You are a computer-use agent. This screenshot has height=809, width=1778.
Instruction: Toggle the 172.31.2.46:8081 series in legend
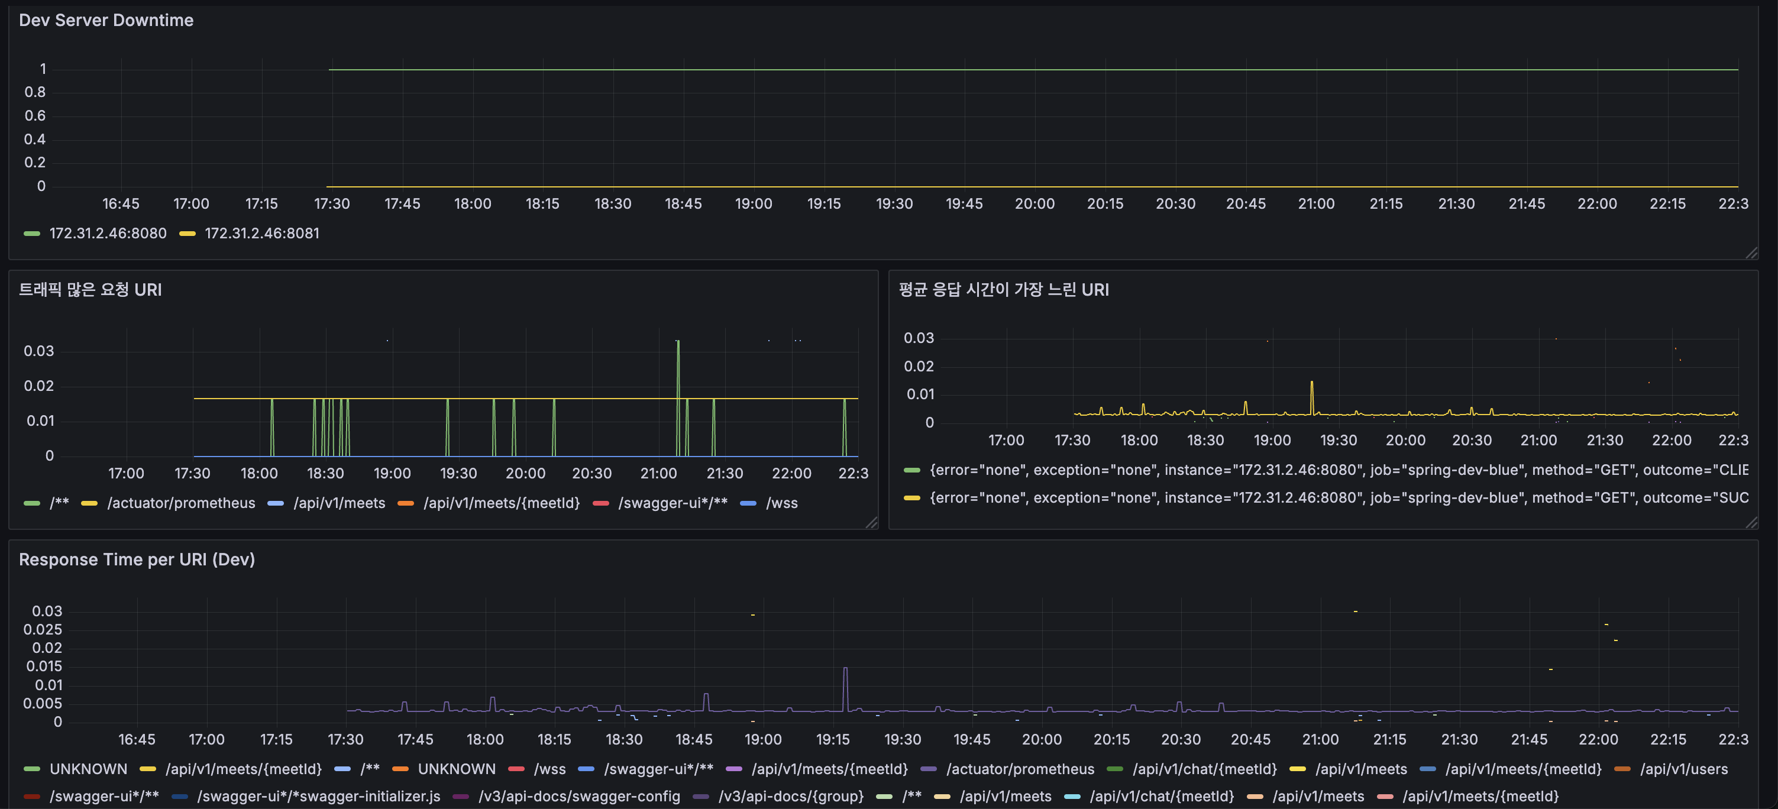pos(262,234)
